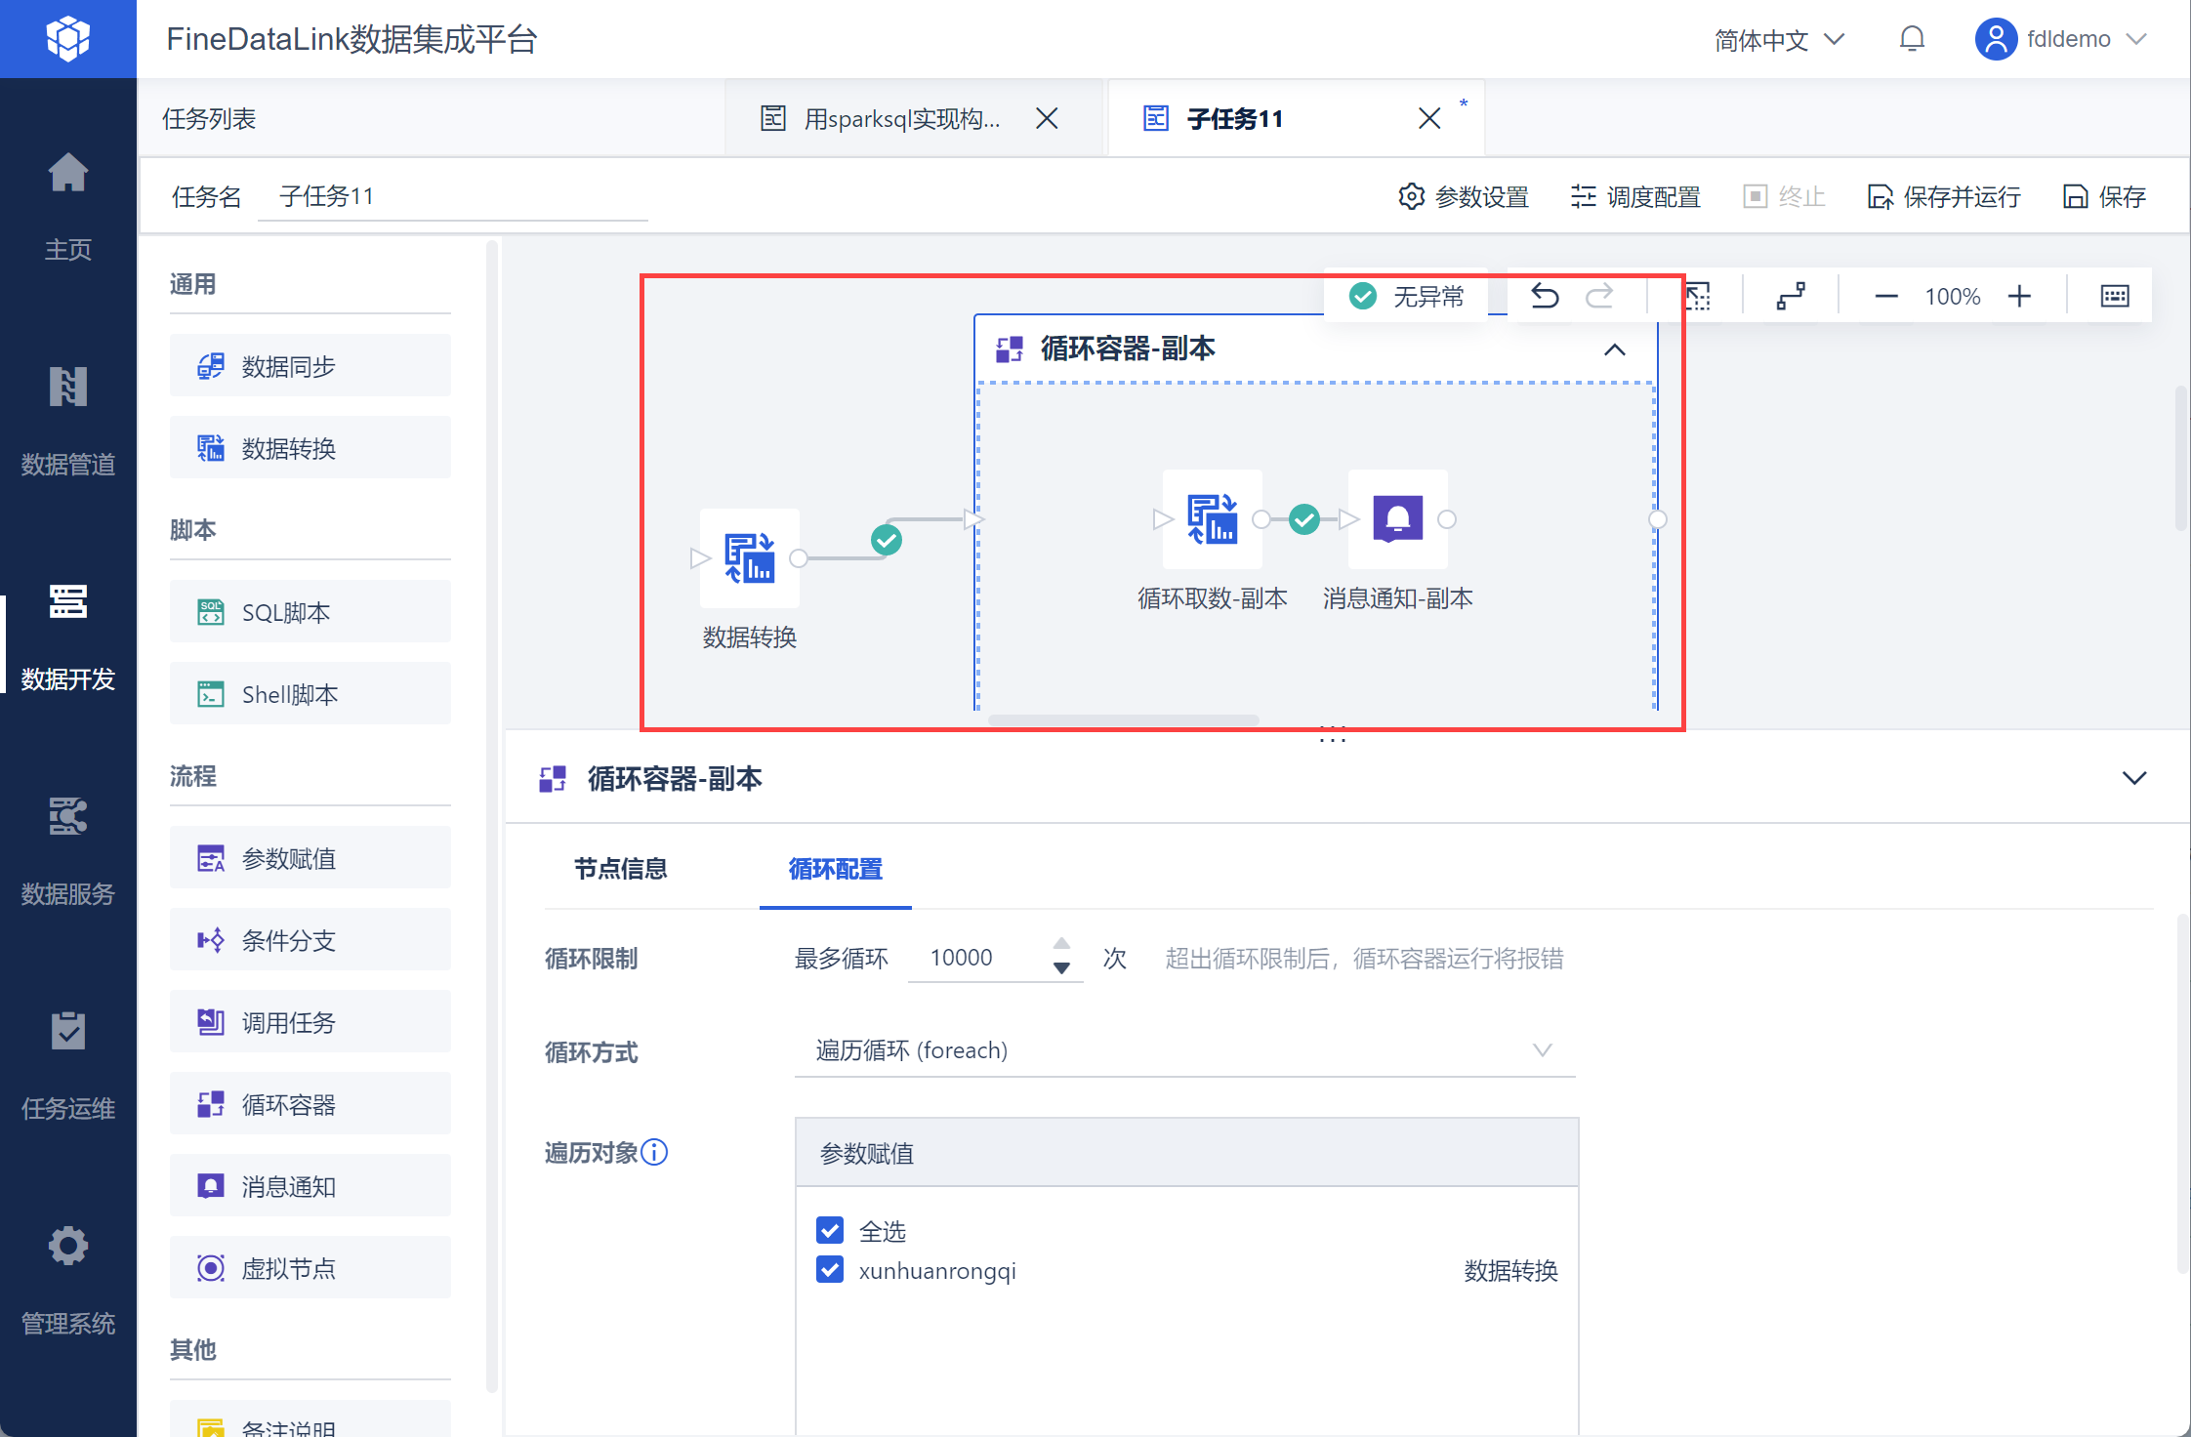Switch to the 节点信息 tab
Screen dimensions: 2191x1437
tap(621, 869)
